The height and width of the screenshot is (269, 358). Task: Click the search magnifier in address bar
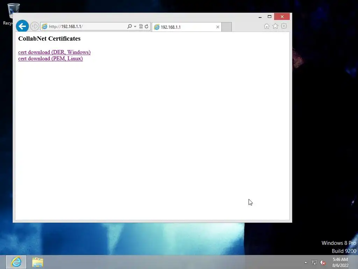129,26
